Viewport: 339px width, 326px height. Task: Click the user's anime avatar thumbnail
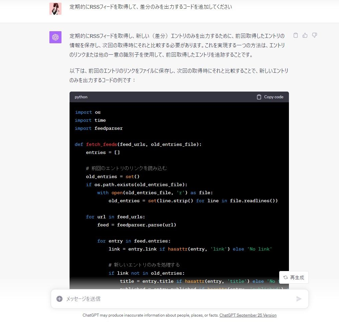tap(55, 9)
